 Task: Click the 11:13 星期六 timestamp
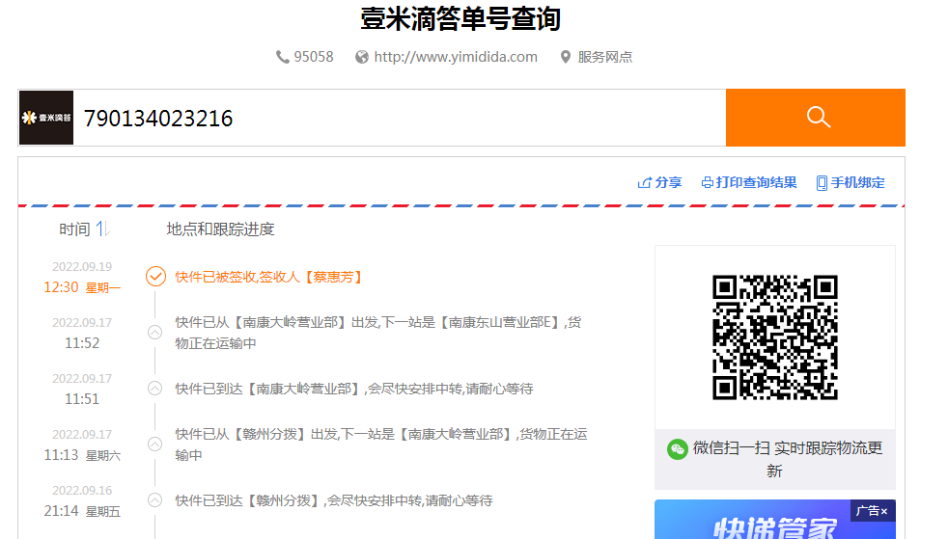(82, 455)
